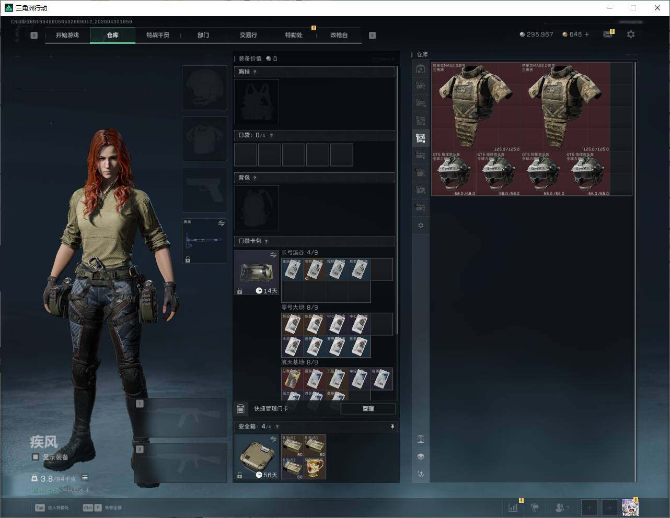Open the 开始游戏 tab
Viewport: 670px width, 518px height.
click(67, 35)
